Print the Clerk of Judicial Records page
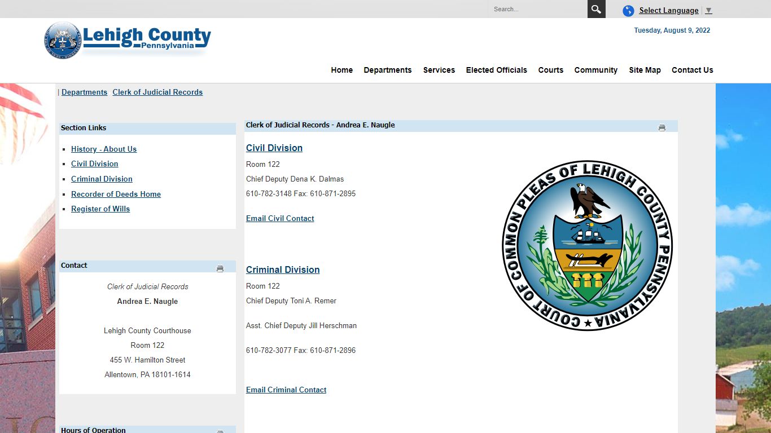This screenshot has height=433, width=771. 662,127
